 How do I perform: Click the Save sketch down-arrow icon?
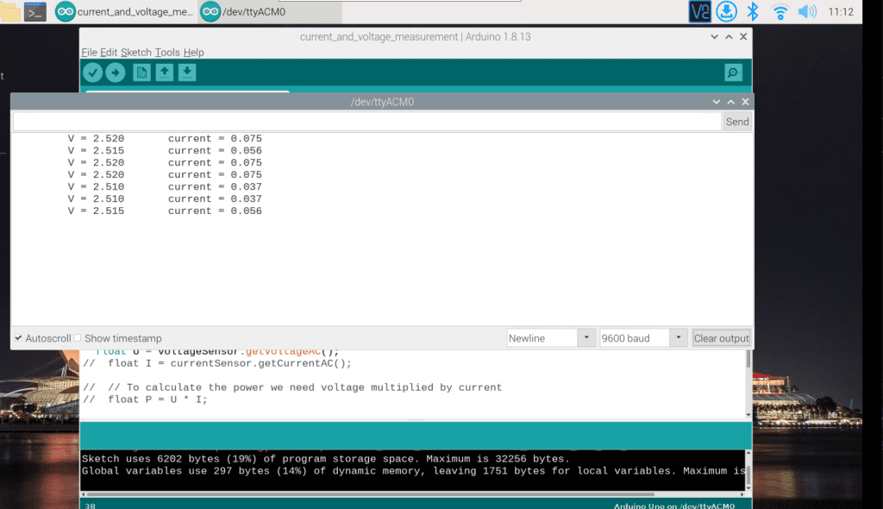(187, 72)
